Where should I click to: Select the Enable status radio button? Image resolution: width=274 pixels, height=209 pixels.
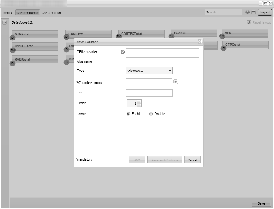[128, 114]
